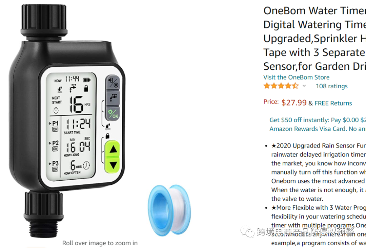
Task: Click the P3 ON program indicator
Action: (x=55, y=166)
